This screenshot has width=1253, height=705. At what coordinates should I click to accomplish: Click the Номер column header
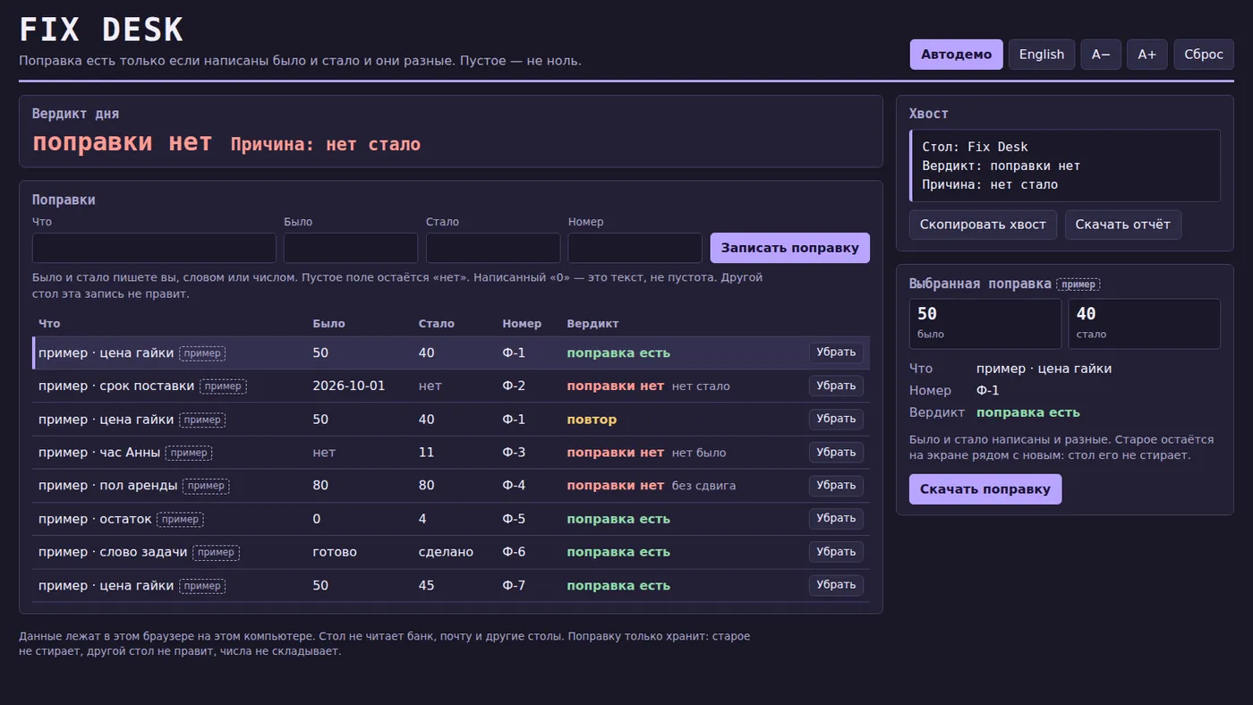[x=522, y=324]
